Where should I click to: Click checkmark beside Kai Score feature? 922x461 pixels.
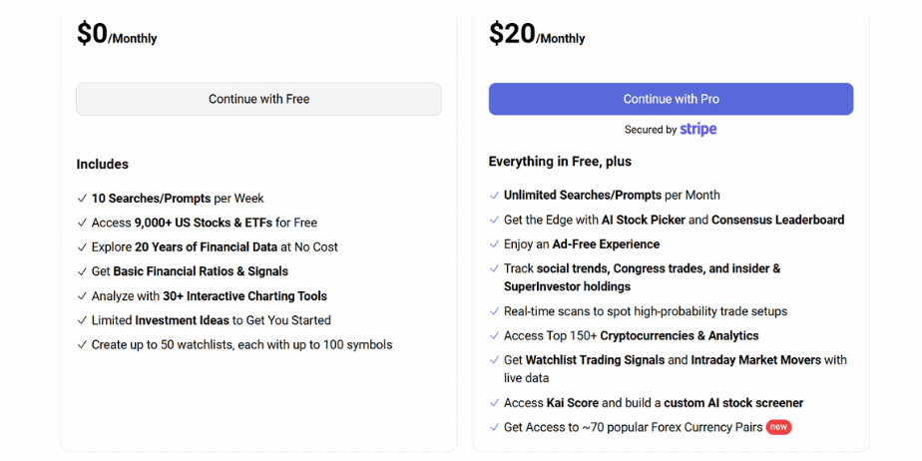pyautogui.click(x=494, y=403)
